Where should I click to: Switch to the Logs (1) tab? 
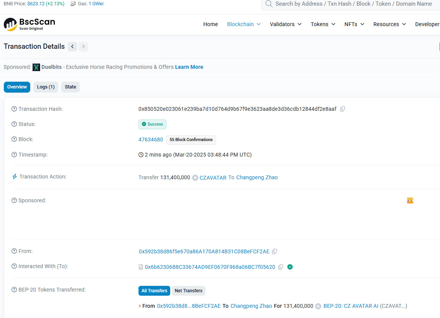(x=46, y=87)
